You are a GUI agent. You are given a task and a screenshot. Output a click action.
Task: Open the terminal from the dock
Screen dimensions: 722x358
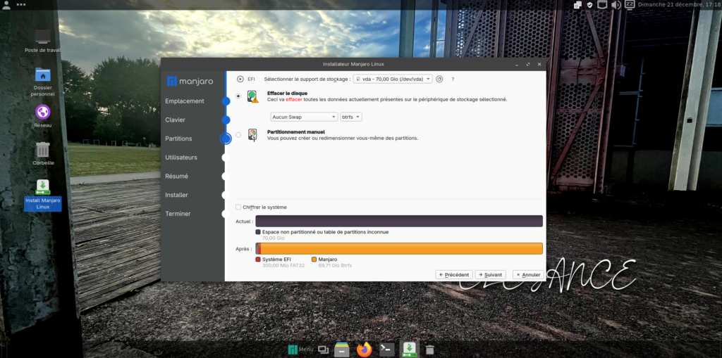(387, 350)
